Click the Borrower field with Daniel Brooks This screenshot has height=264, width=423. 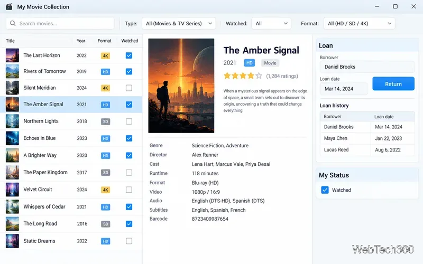[x=367, y=67]
